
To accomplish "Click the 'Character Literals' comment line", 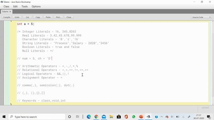I will 51,39.
